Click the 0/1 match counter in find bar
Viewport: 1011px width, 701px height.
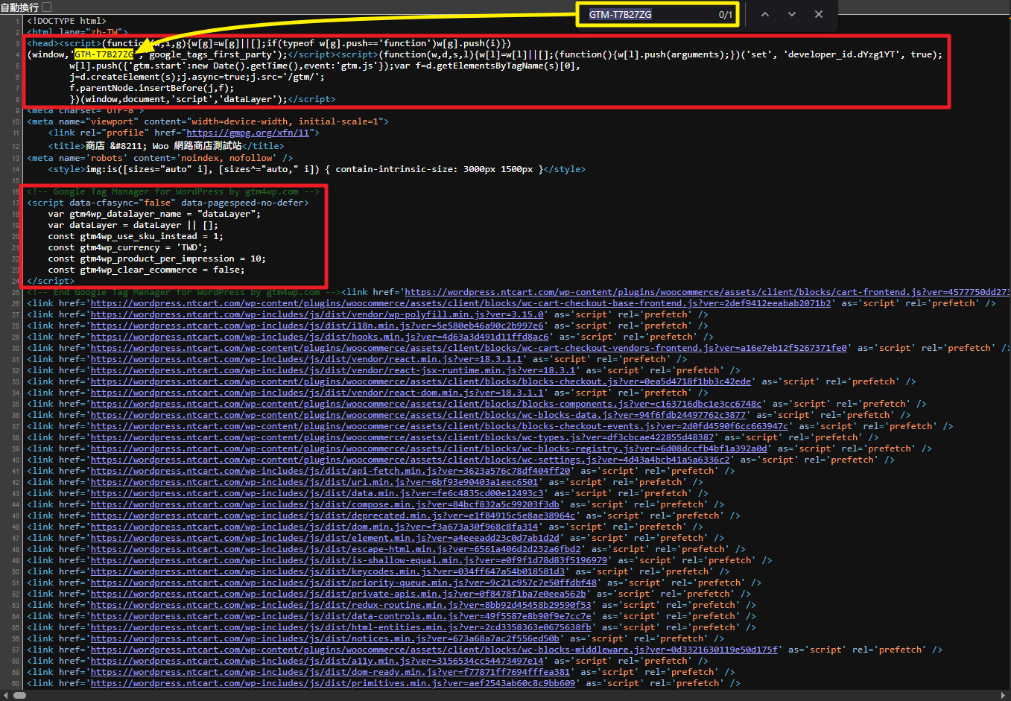725,14
